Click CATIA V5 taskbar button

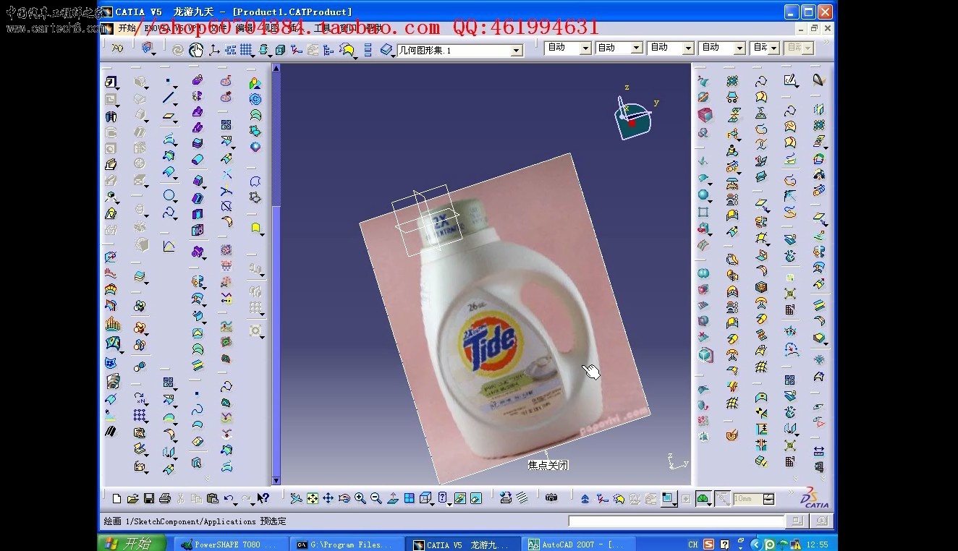pyautogui.click(x=463, y=544)
